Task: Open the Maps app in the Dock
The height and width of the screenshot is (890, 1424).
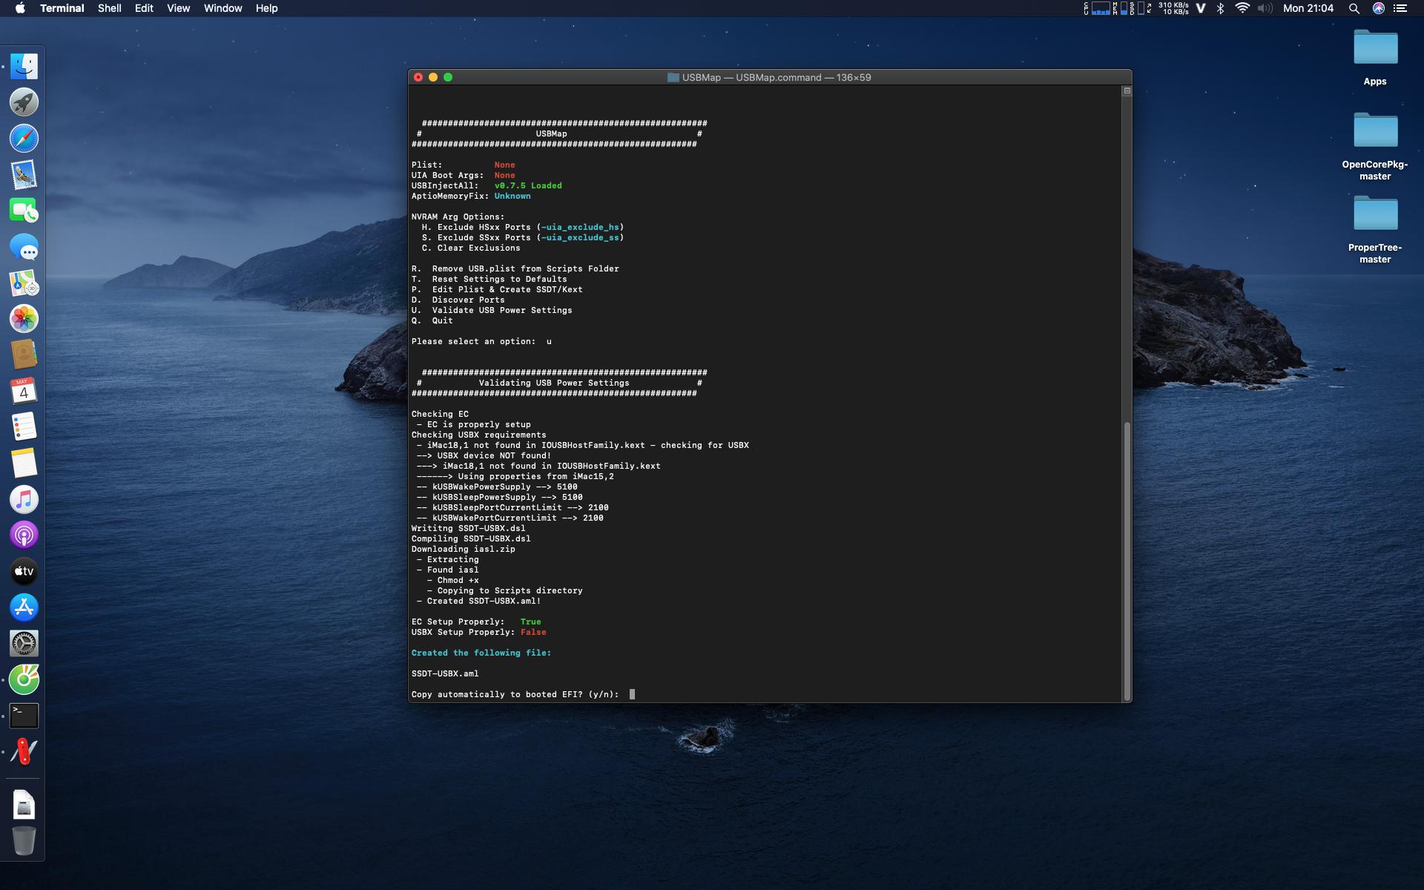Action: [x=24, y=283]
